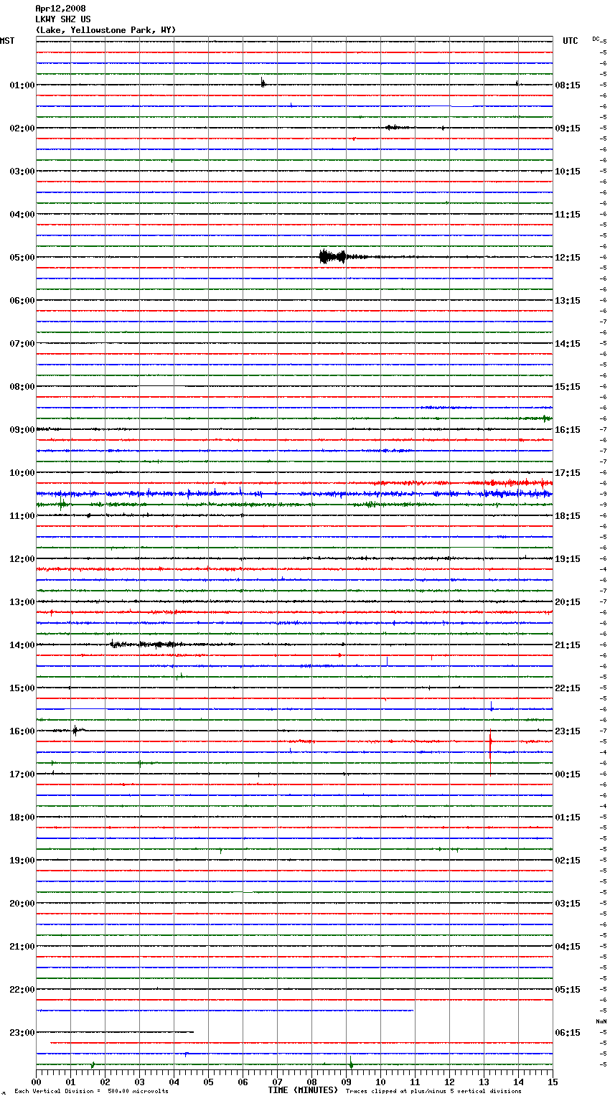The height and width of the screenshot is (1101, 610).
Task: Select the 10:00 MST time label
Action: pyautogui.click(x=22, y=473)
